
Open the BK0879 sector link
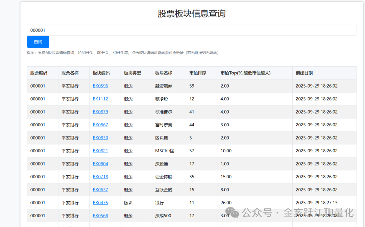point(100,112)
